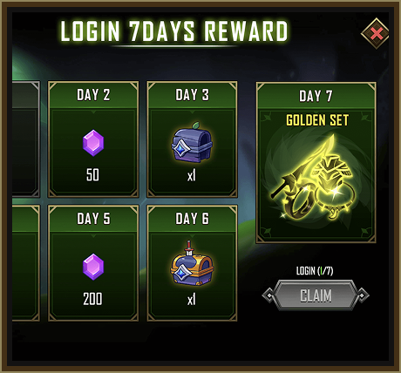Click the glowing Golden Set equipment image
The image size is (401, 373).
[316, 178]
